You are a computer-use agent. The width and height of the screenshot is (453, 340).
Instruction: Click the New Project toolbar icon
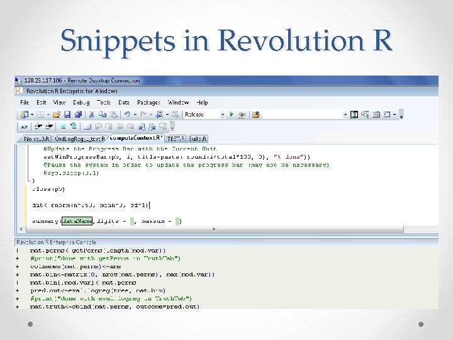[25, 115]
